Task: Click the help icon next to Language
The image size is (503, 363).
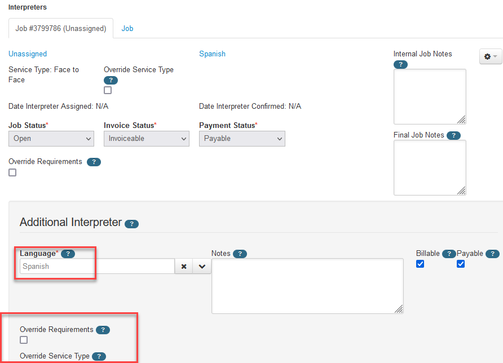Action: (68, 254)
